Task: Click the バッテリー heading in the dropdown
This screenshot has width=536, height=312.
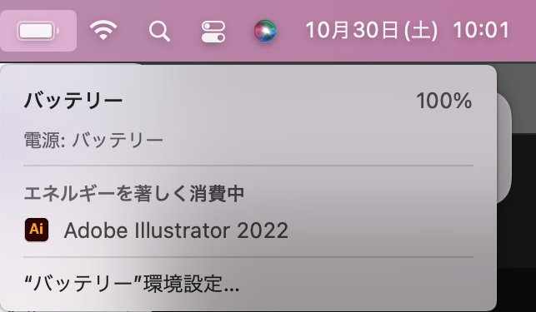Action: click(73, 101)
